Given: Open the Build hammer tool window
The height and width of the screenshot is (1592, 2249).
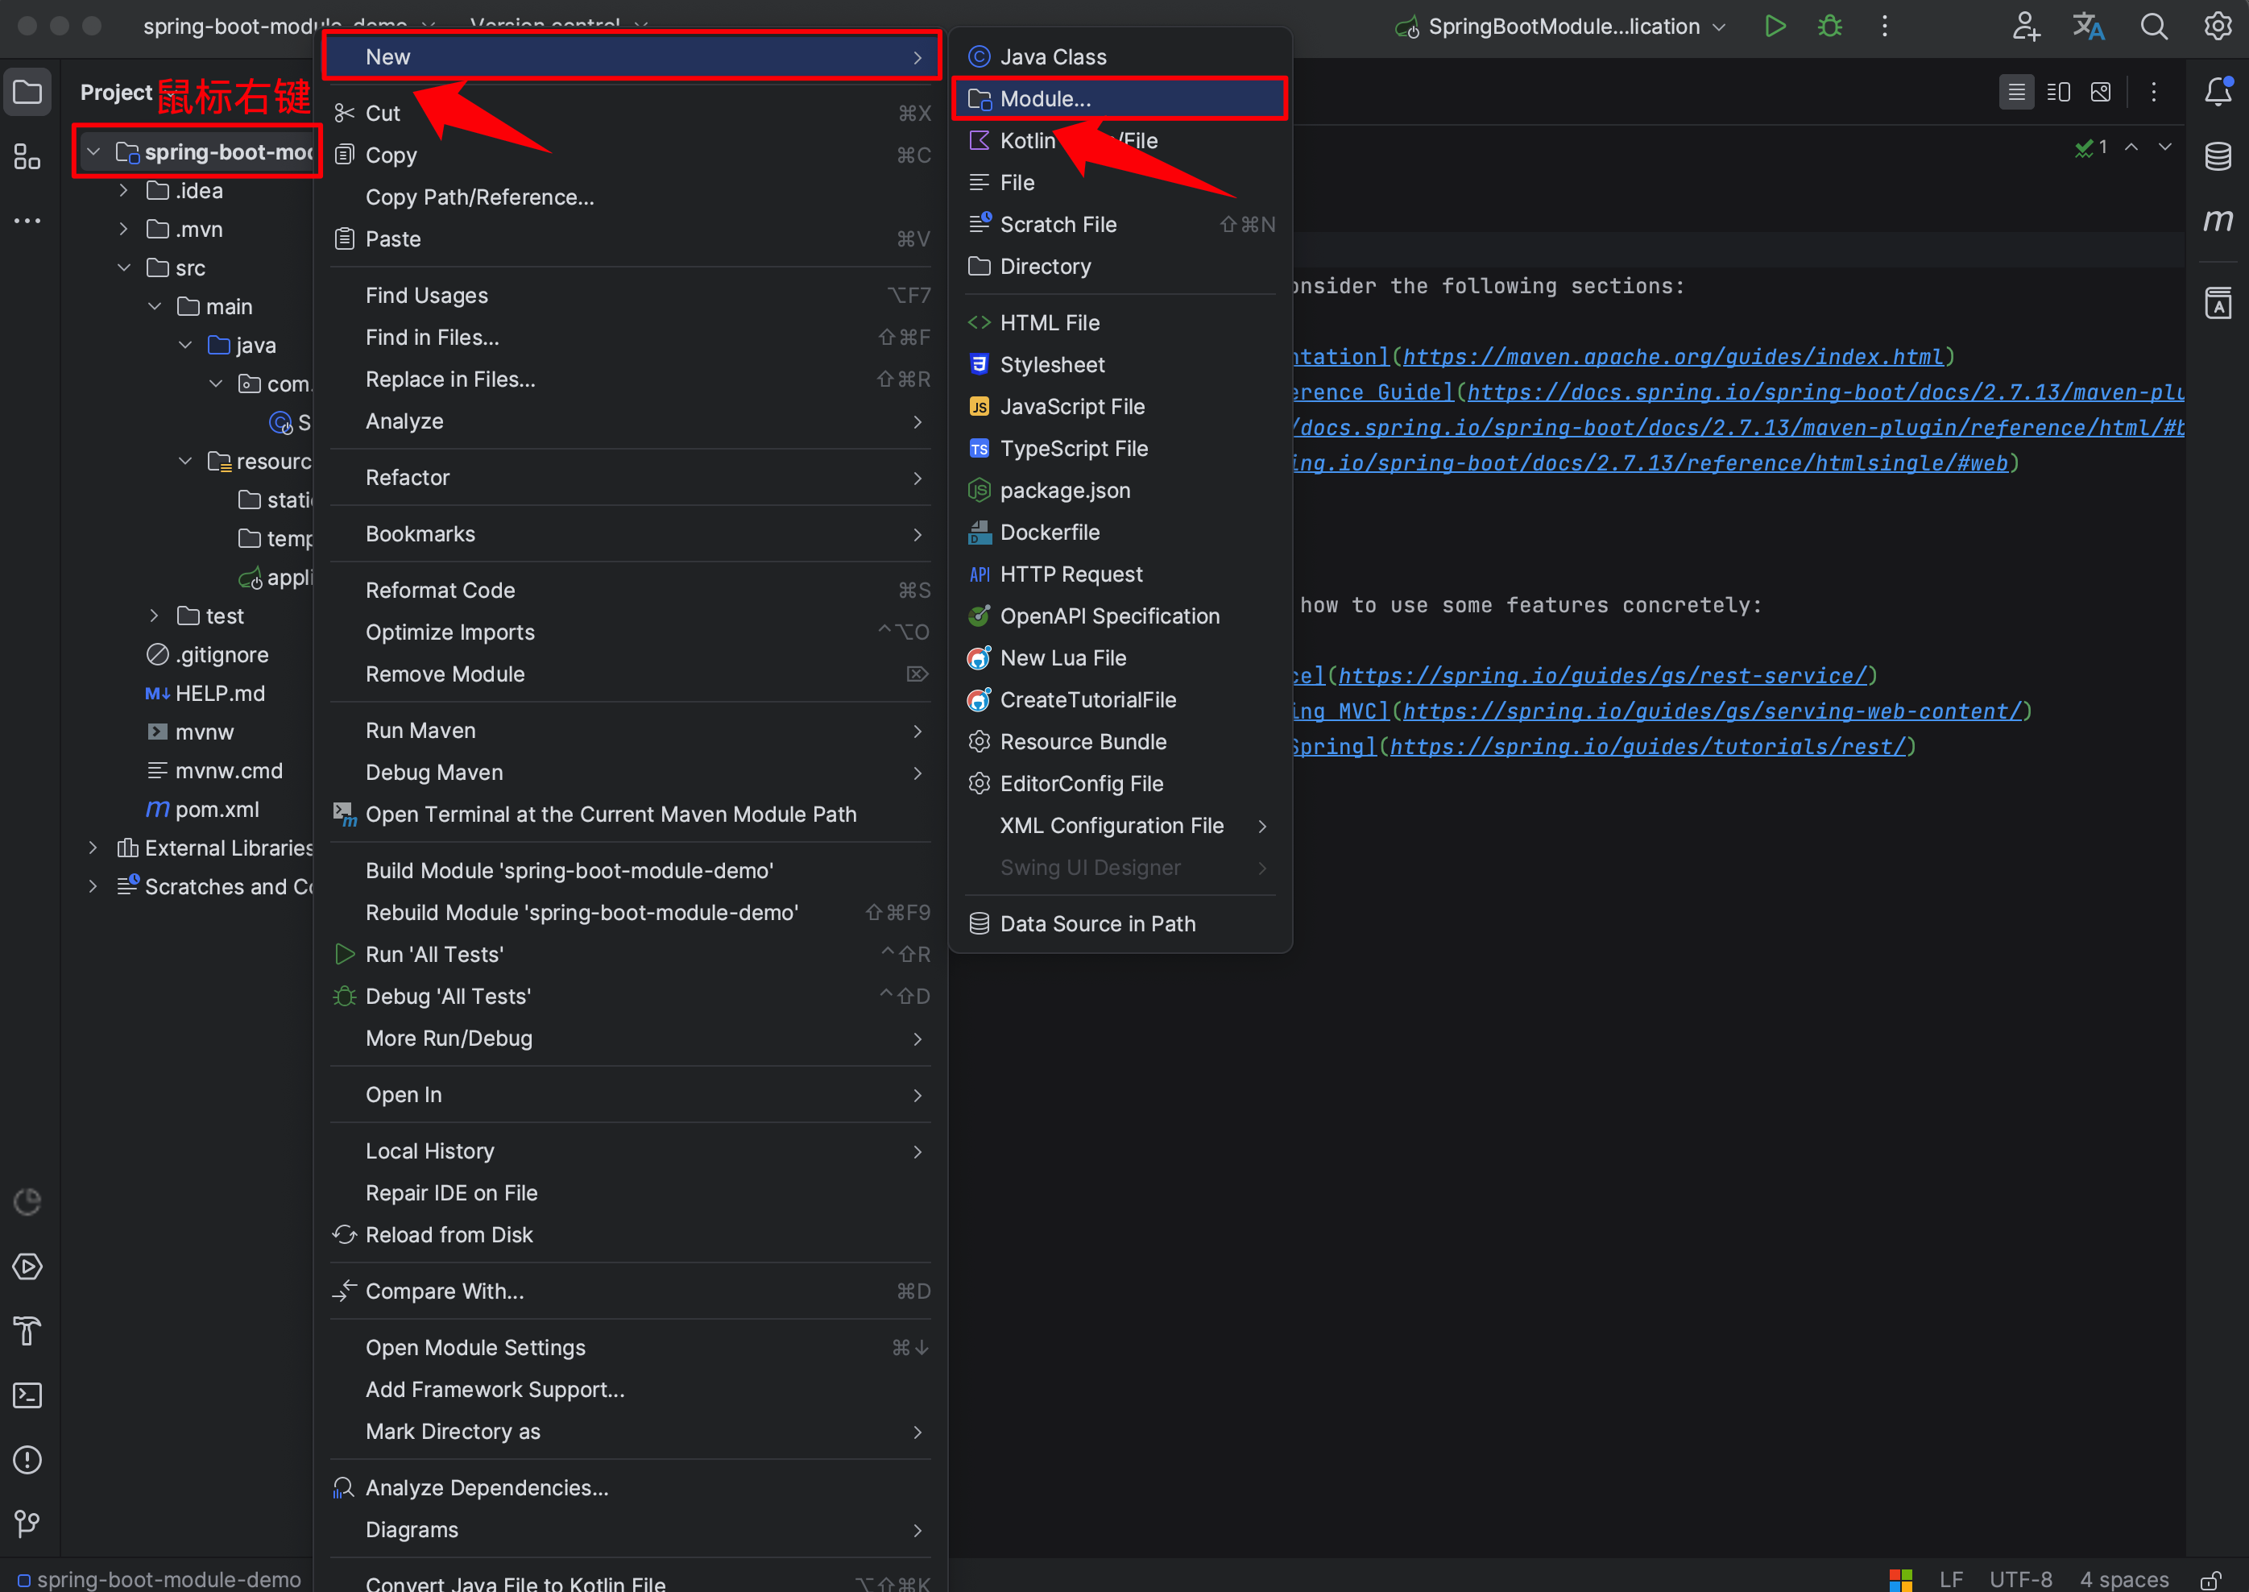Looking at the screenshot, I should coord(27,1331).
